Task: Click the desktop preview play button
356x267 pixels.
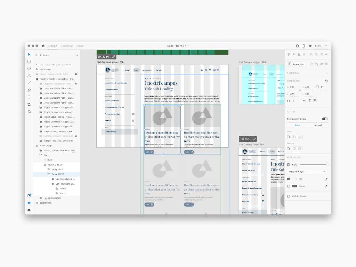Action: 310,46
